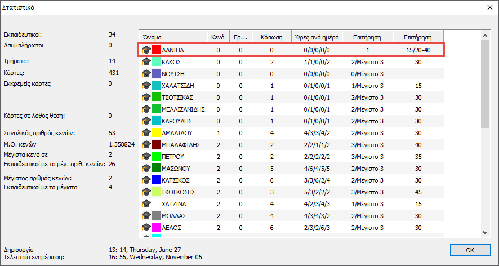Click the teacher icon beside ΔΑΝΙΗΛ

tap(146, 50)
